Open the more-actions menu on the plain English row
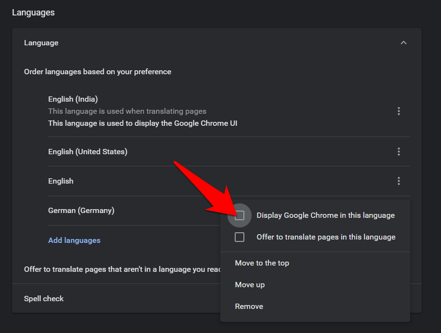 pos(399,181)
